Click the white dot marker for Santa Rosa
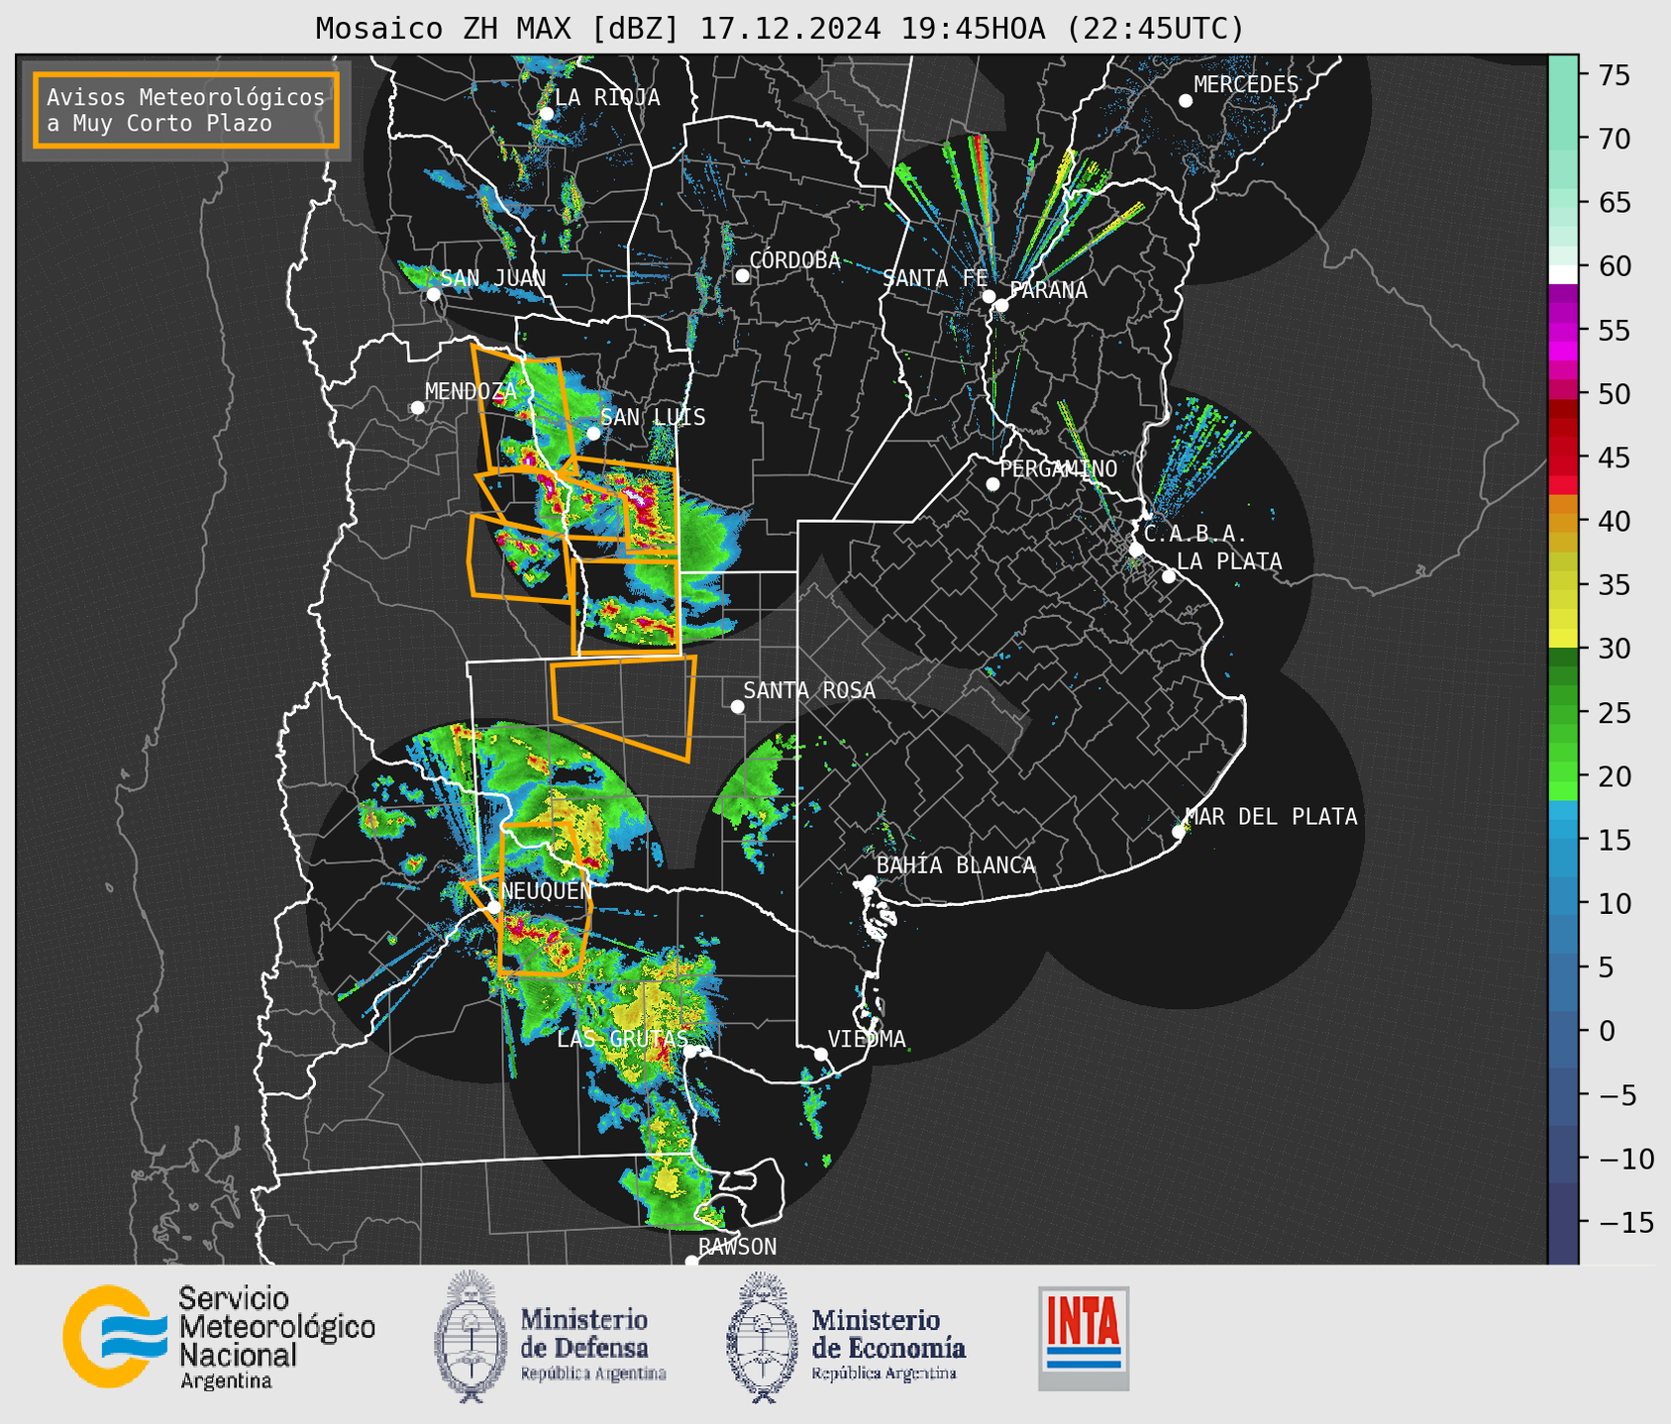The height and width of the screenshot is (1424, 1671). tap(737, 706)
